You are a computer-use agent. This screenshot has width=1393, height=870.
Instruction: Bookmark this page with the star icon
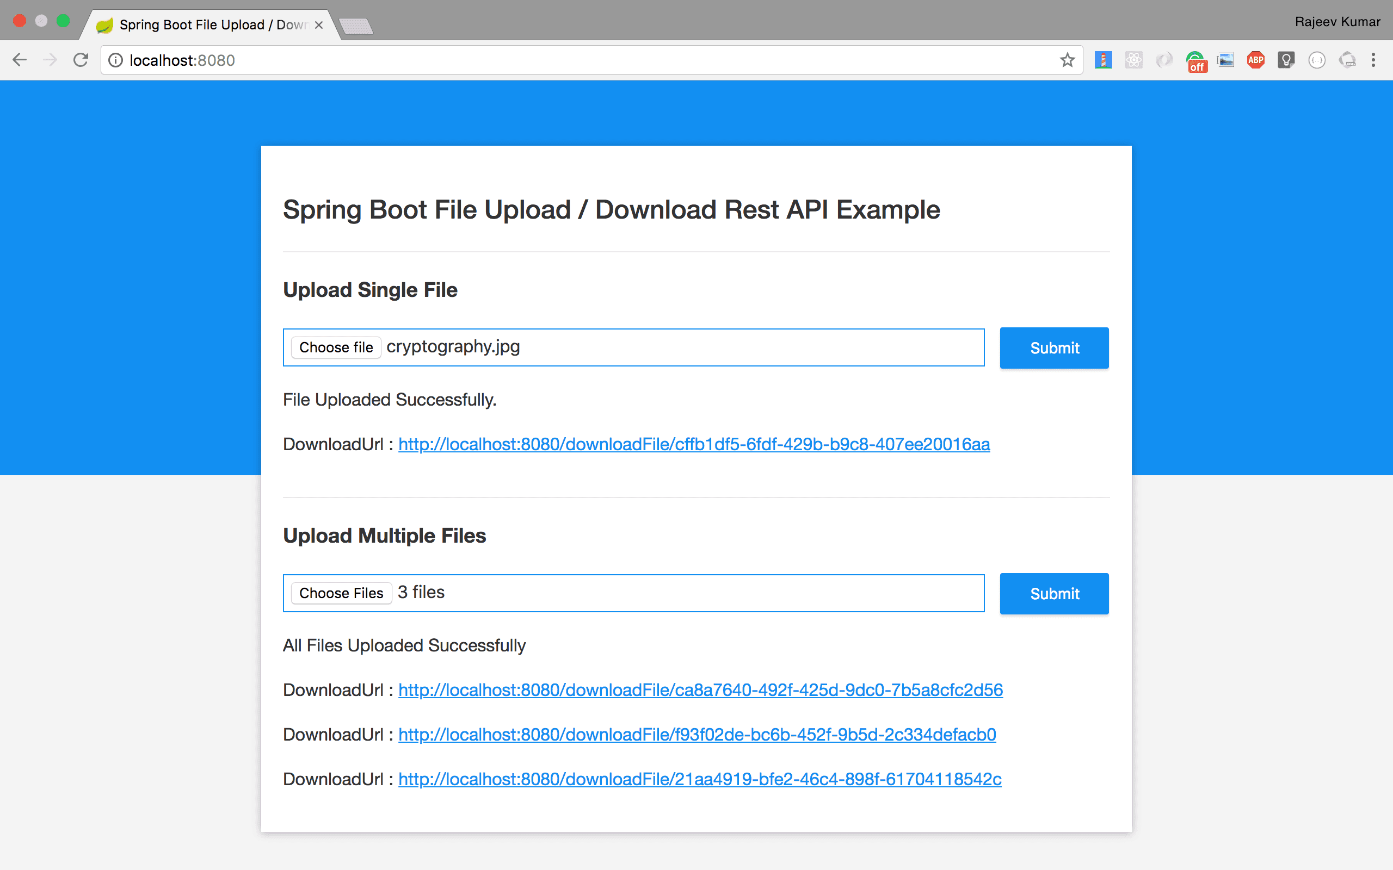pos(1067,60)
